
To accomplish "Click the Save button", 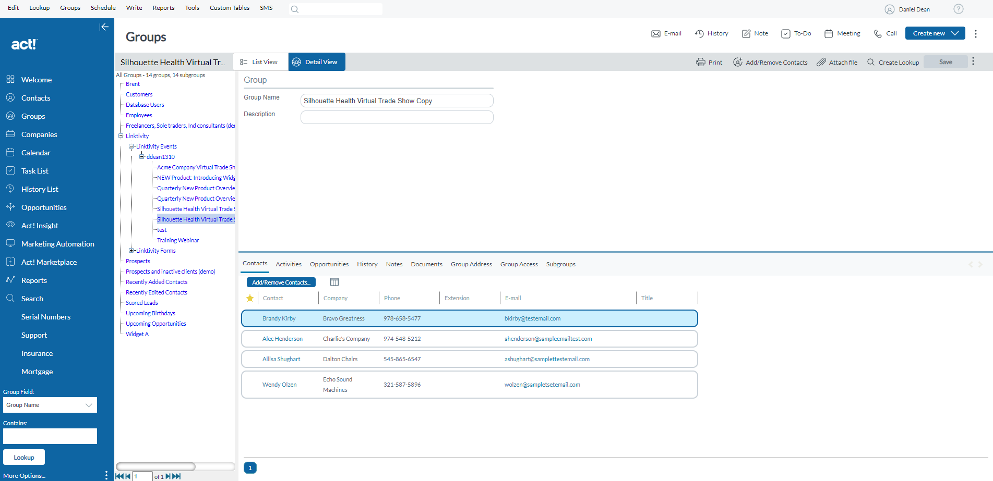I will (946, 62).
